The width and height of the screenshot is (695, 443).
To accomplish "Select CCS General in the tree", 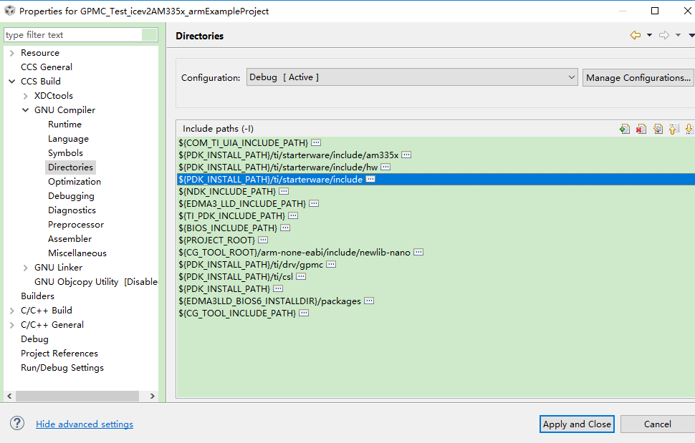I will point(47,67).
